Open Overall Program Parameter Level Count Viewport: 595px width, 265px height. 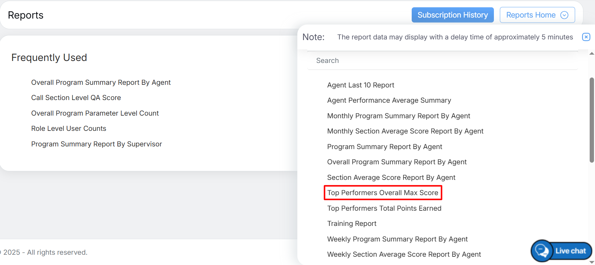click(x=95, y=113)
